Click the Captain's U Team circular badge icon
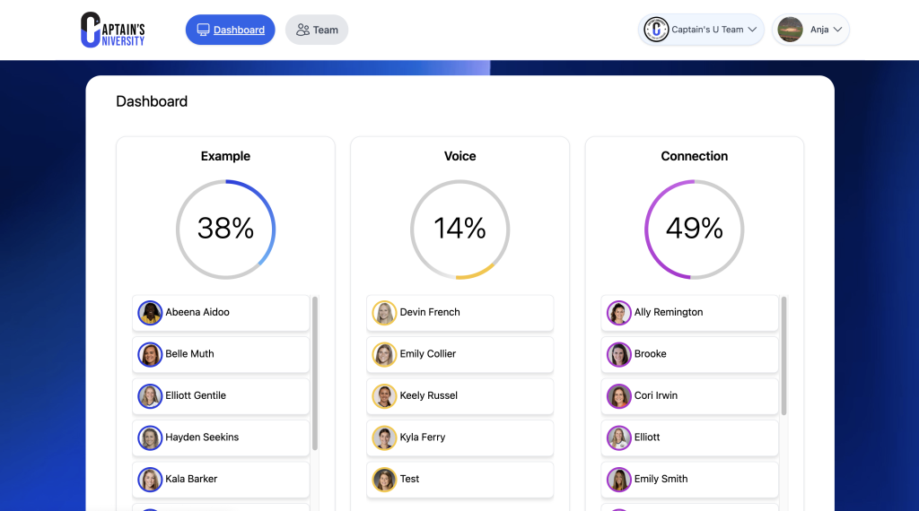 click(x=656, y=30)
